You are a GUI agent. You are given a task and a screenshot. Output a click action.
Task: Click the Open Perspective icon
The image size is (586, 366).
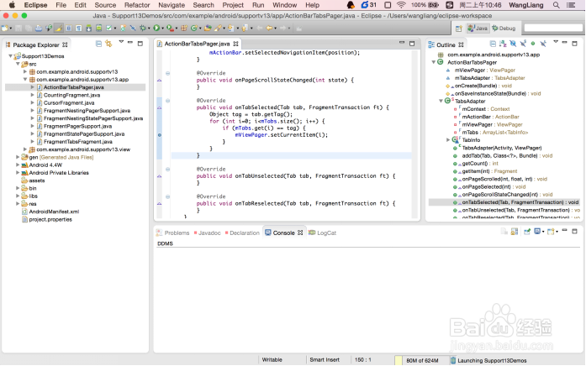click(x=459, y=29)
